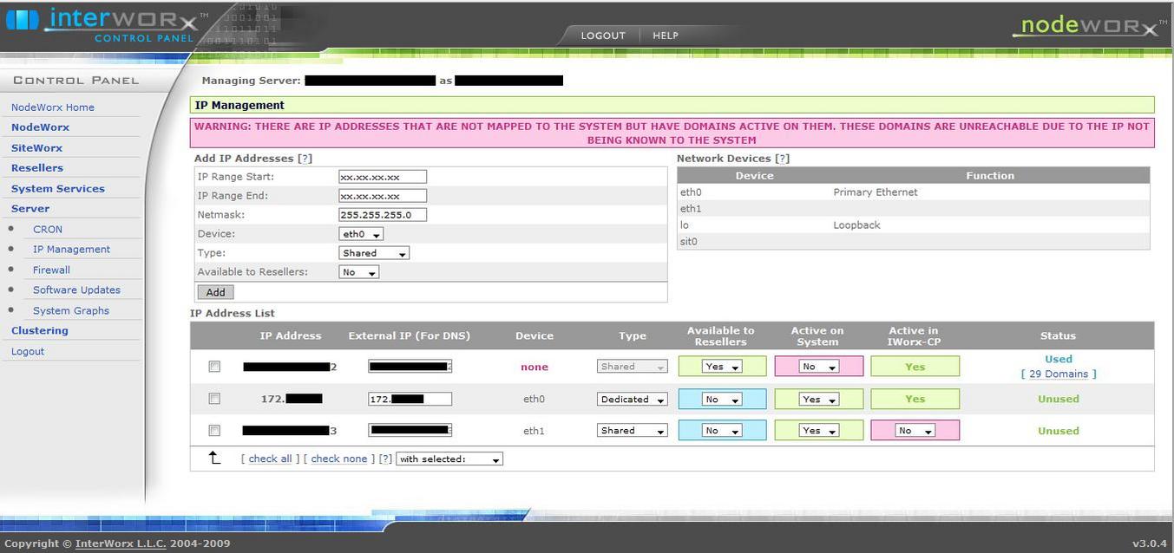Click the IP Range Start field
1174x553 pixels.
383,177
